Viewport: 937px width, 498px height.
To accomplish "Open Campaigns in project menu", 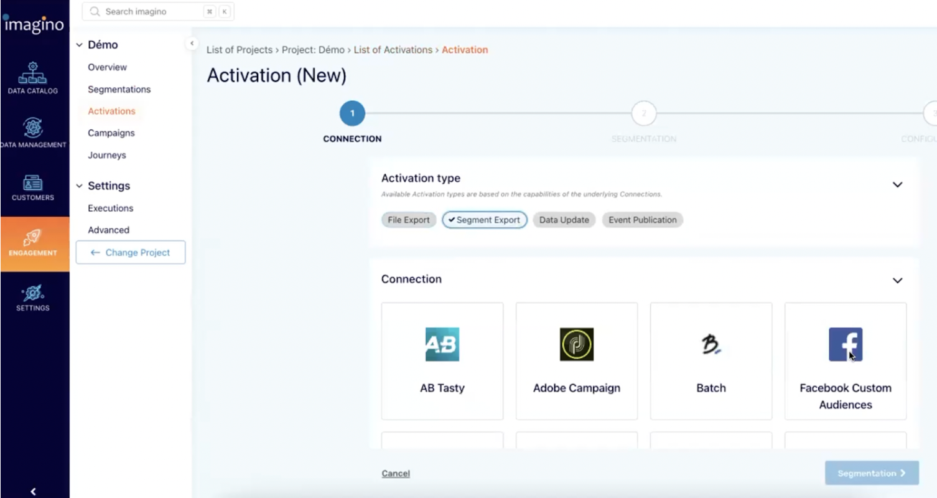I will [x=111, y=133].
